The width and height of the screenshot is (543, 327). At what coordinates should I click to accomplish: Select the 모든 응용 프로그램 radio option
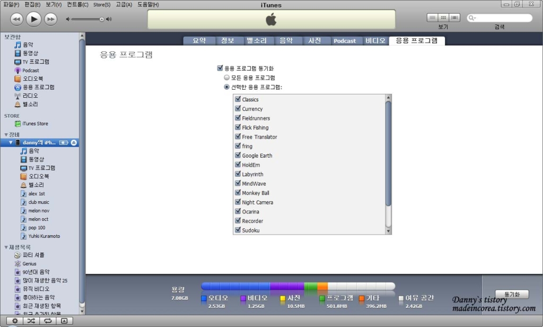pos(227,78)
